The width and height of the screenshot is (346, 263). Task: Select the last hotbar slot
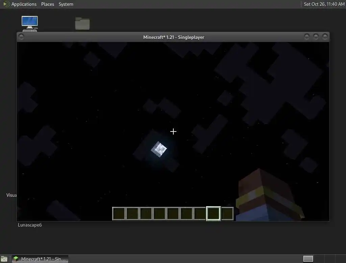(x=227, y=214)
